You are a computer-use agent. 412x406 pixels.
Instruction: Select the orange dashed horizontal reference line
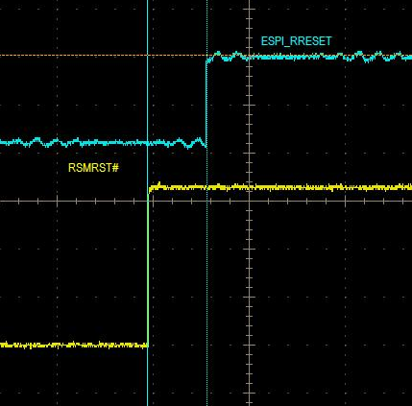[x=103, y=55]
